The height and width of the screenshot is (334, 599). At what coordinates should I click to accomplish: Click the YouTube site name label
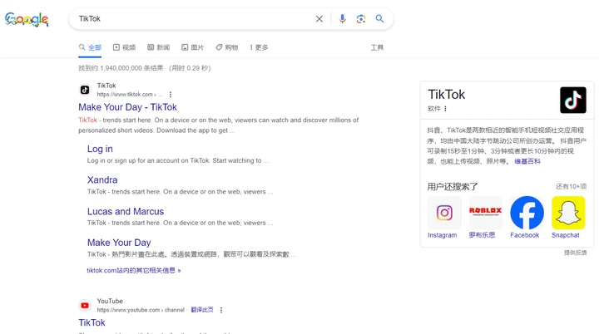click(110, 301)
